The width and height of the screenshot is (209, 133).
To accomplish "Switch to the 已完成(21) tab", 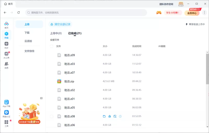I will 75,33.
